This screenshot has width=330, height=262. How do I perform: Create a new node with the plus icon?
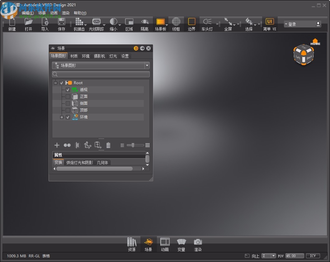tap(57, 145)
